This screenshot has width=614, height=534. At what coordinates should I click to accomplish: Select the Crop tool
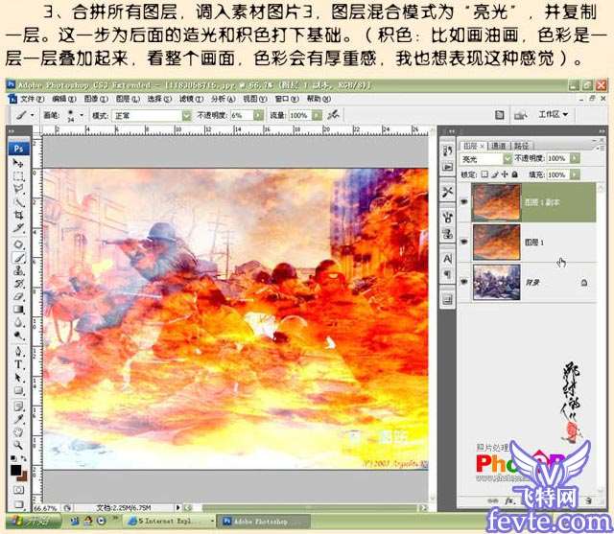pos(18,215)
